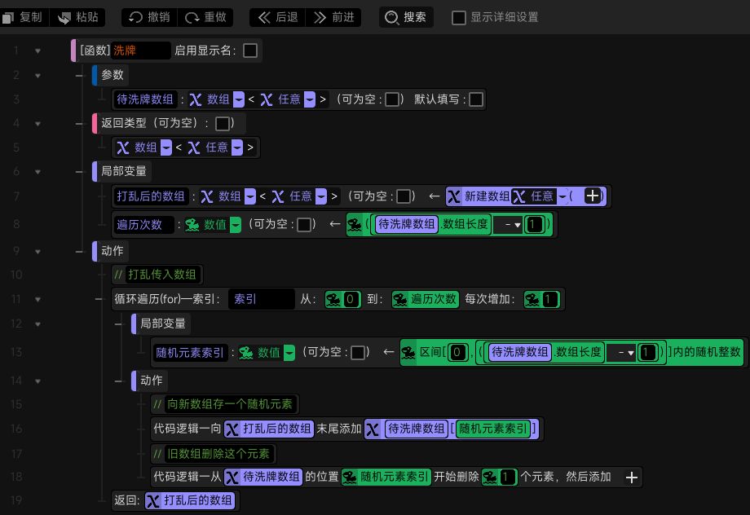
Task: Click 待洗牌数组 block in delete row
Action: (263, 478)
